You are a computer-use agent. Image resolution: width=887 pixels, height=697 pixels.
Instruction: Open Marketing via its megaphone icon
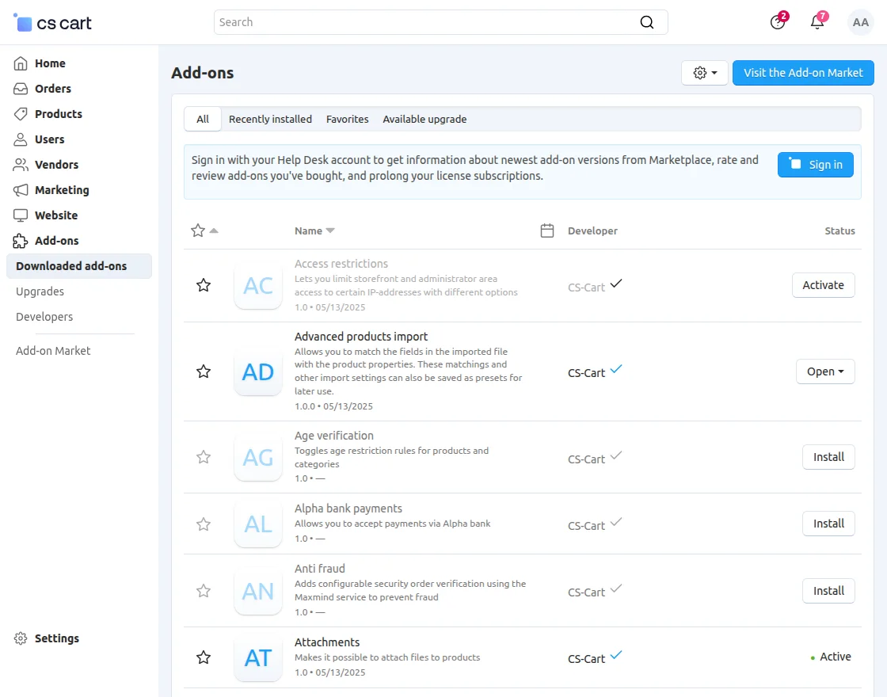[20, 190]
